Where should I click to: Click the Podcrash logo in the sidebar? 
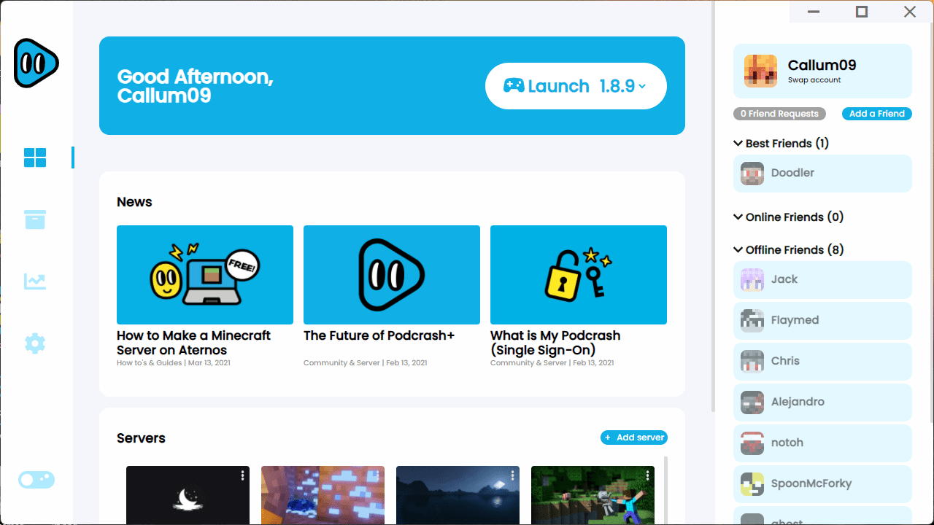coord(36,63)
